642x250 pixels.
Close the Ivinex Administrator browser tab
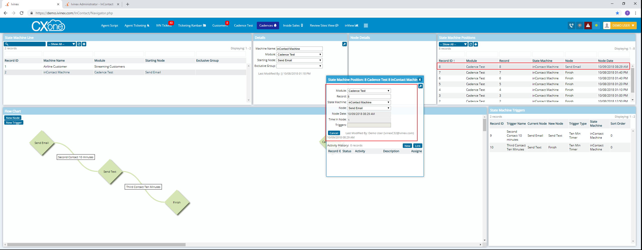(118, 4)
